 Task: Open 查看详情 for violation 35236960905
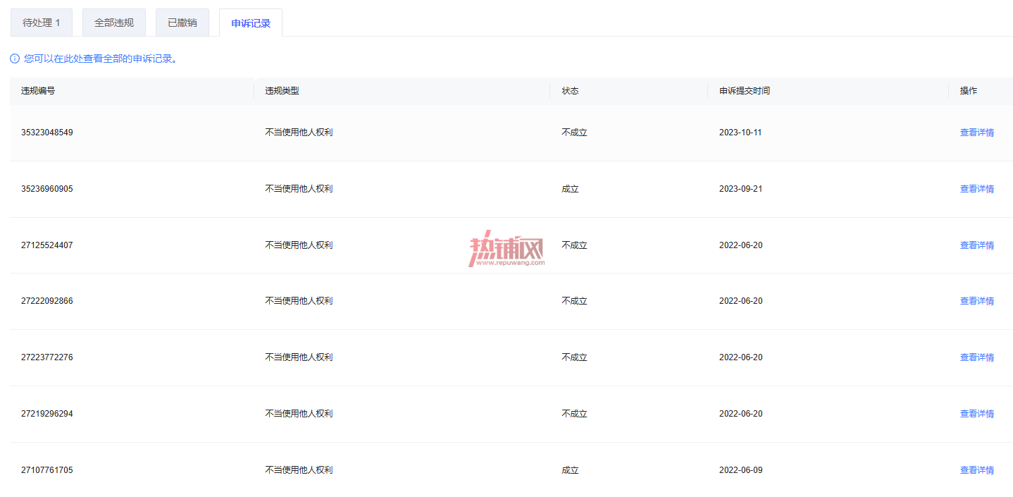coord(977,189)
